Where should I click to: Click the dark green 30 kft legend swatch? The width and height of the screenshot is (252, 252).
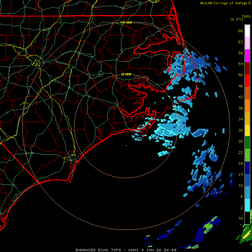click(247, 143)
